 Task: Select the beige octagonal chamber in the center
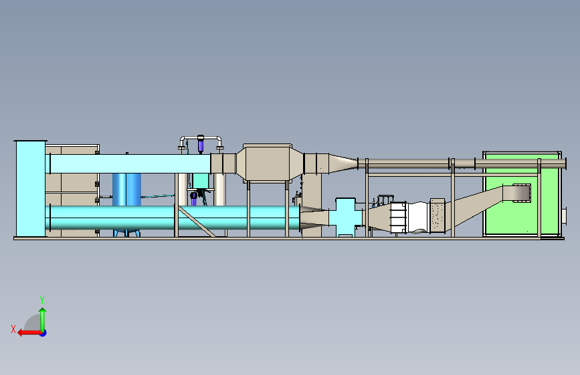[x=268, y=163]
